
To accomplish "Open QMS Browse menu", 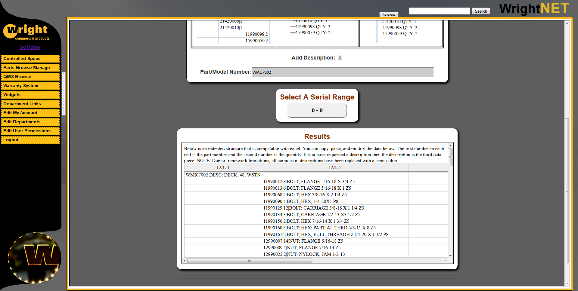I will (x=30, y=77).
